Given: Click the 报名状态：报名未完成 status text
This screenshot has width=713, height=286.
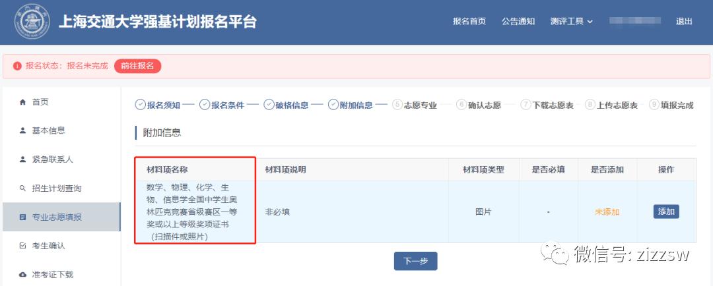Looking at the screenshot, I should [x=67, y=66].
